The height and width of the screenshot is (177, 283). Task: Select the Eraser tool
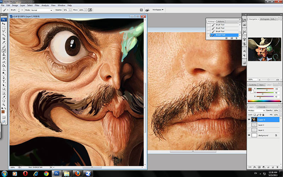[x=4, y=62]
